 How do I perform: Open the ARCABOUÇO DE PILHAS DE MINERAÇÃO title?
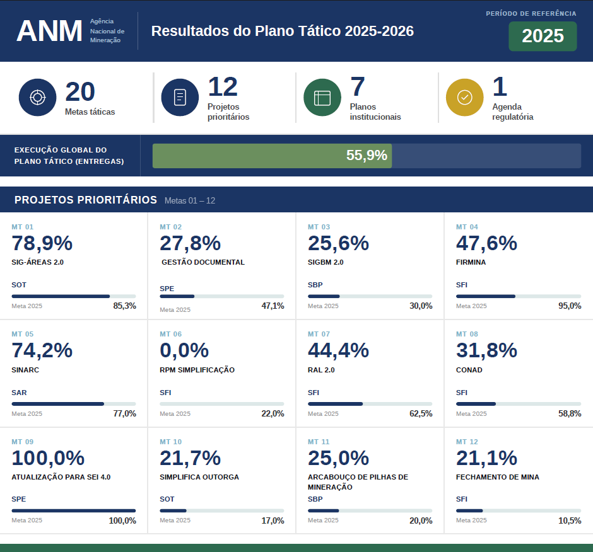pos(358,482)
